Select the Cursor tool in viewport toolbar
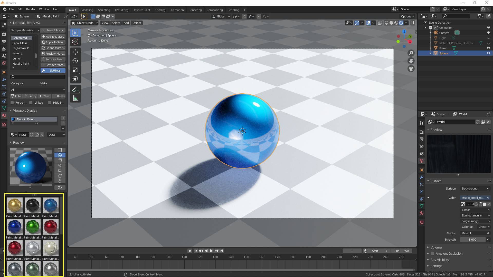Image resolution: width=493 pixels, height=277 pixels. pos(75,42)
